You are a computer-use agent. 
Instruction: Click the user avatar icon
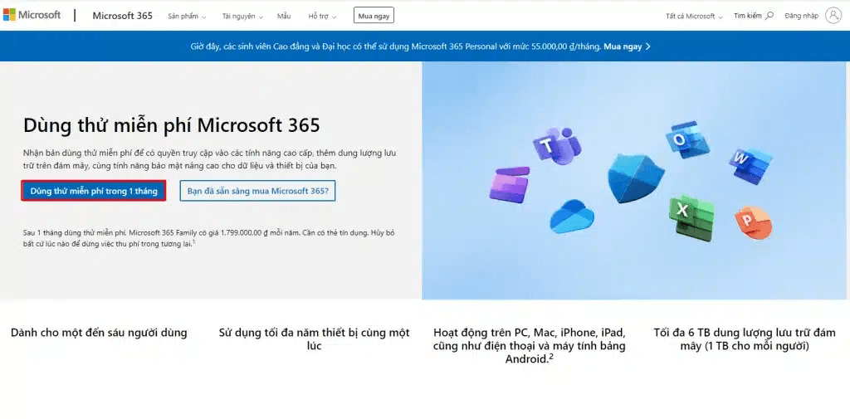pos(833,15)
